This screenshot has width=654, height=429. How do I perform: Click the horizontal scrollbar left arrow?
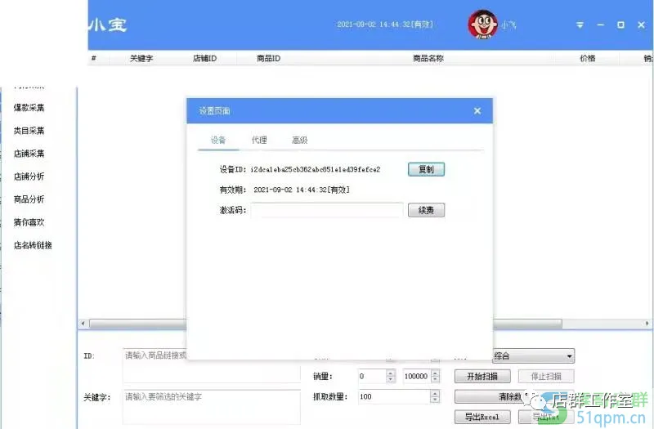click(83, 324)
